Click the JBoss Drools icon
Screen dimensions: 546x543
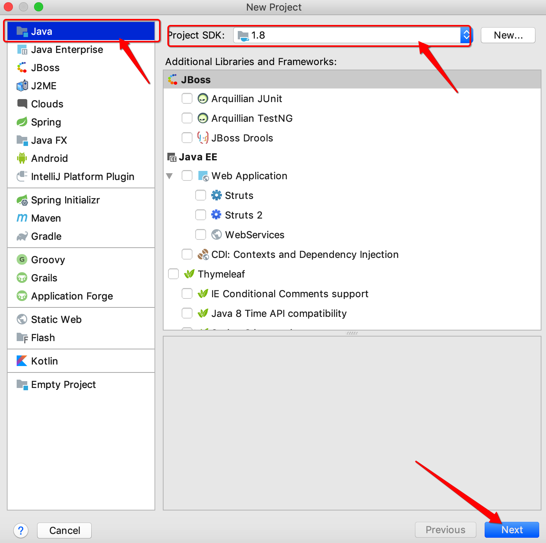203,138
